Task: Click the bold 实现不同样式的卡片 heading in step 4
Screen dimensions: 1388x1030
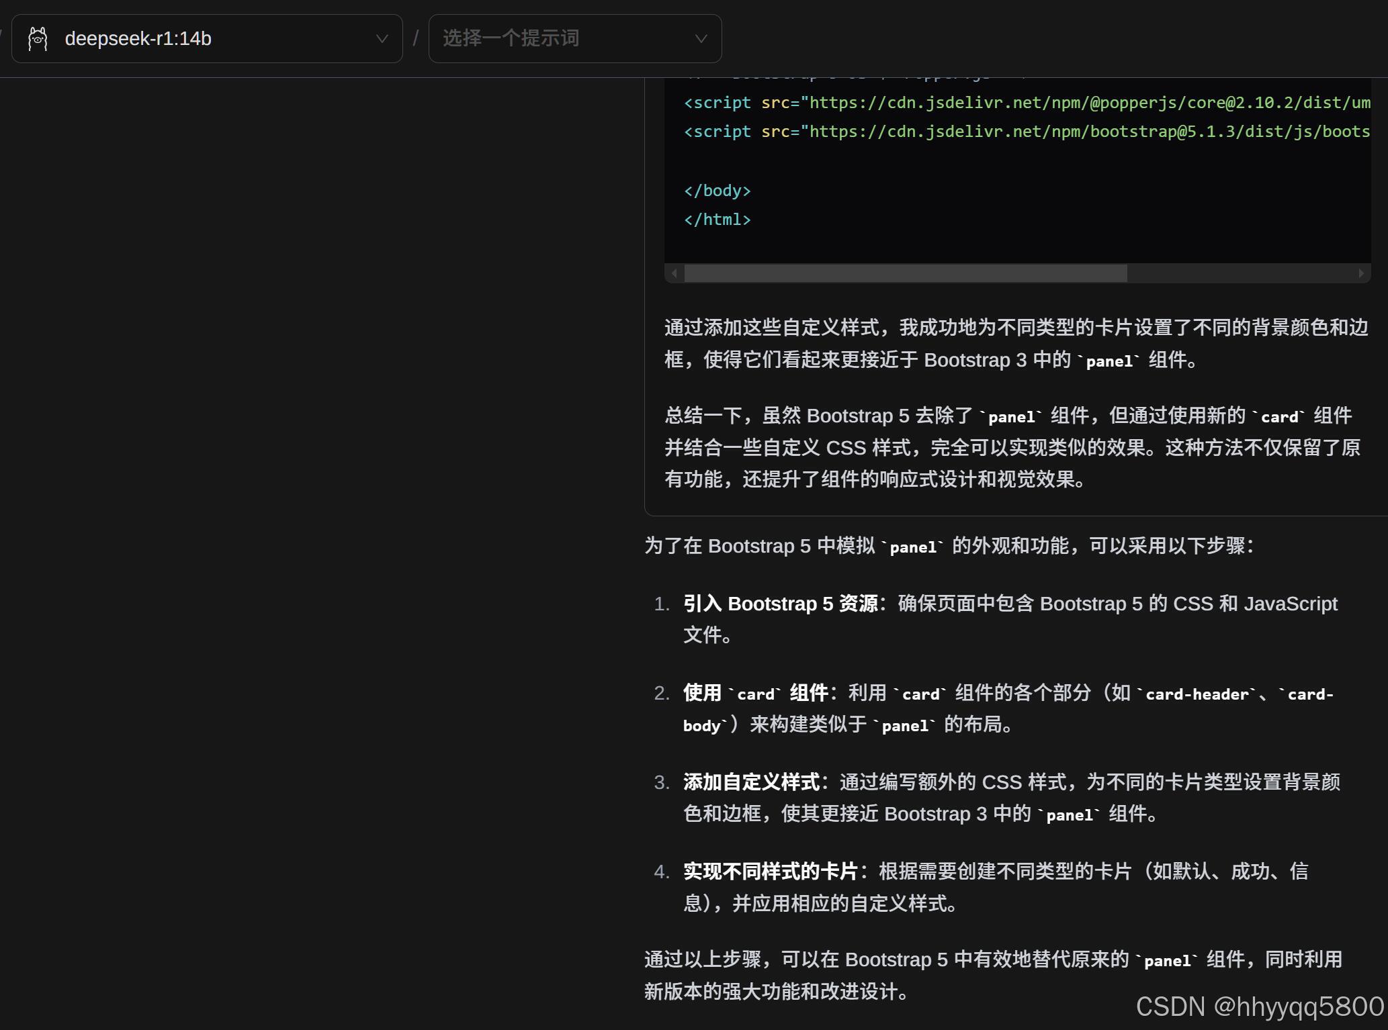Action: [771, 872]
